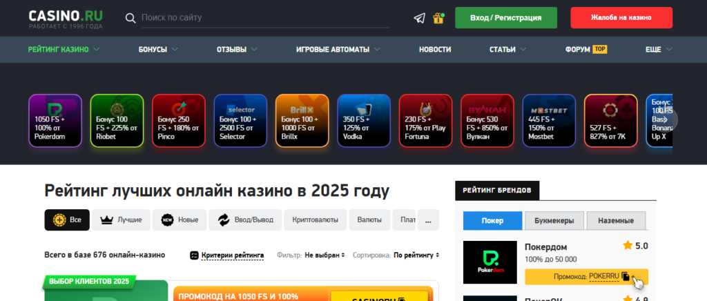Switch to the Букмекеры tab

coord(554,221)
